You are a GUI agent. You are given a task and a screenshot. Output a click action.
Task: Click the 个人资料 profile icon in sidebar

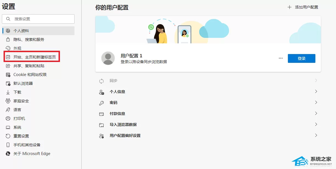coord(8,31)
